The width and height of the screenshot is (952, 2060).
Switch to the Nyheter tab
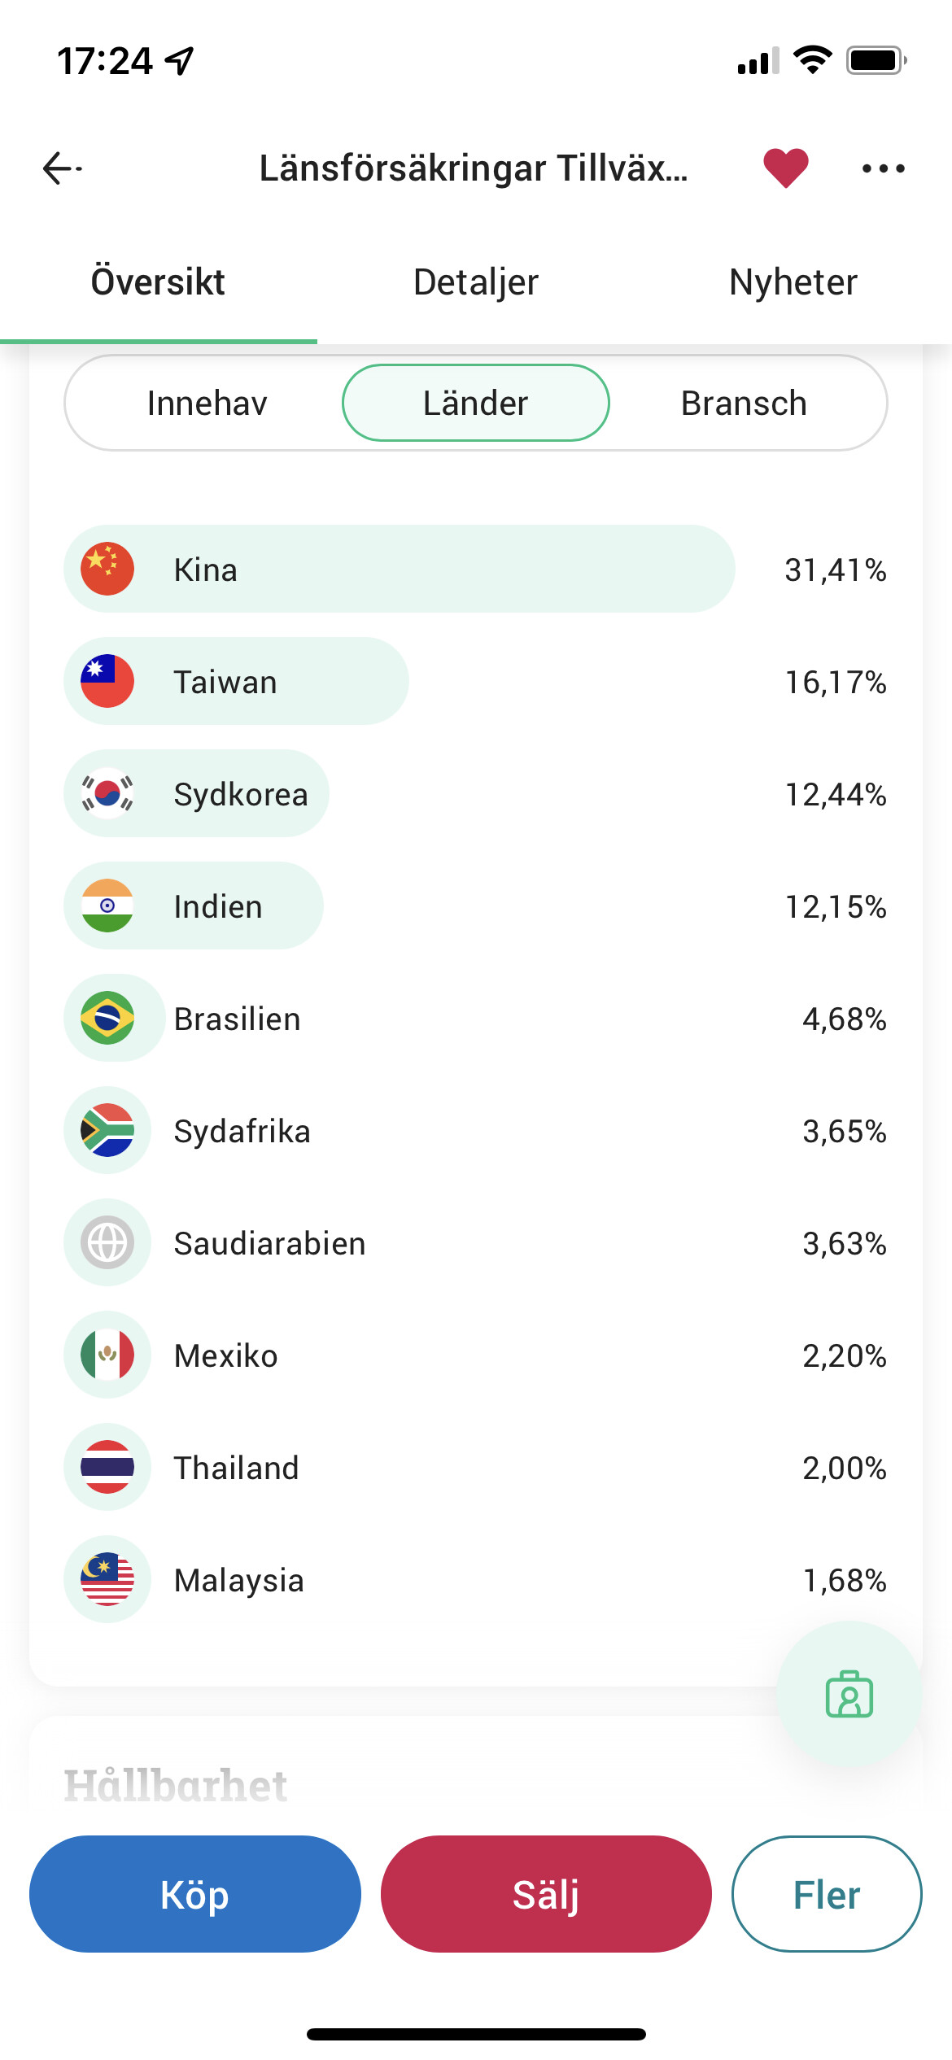coord(793,282)
